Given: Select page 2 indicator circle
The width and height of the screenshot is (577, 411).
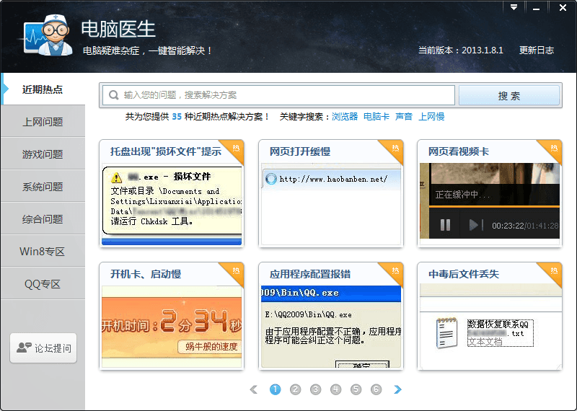Looking at the screenshot, I should click(295, 389).
